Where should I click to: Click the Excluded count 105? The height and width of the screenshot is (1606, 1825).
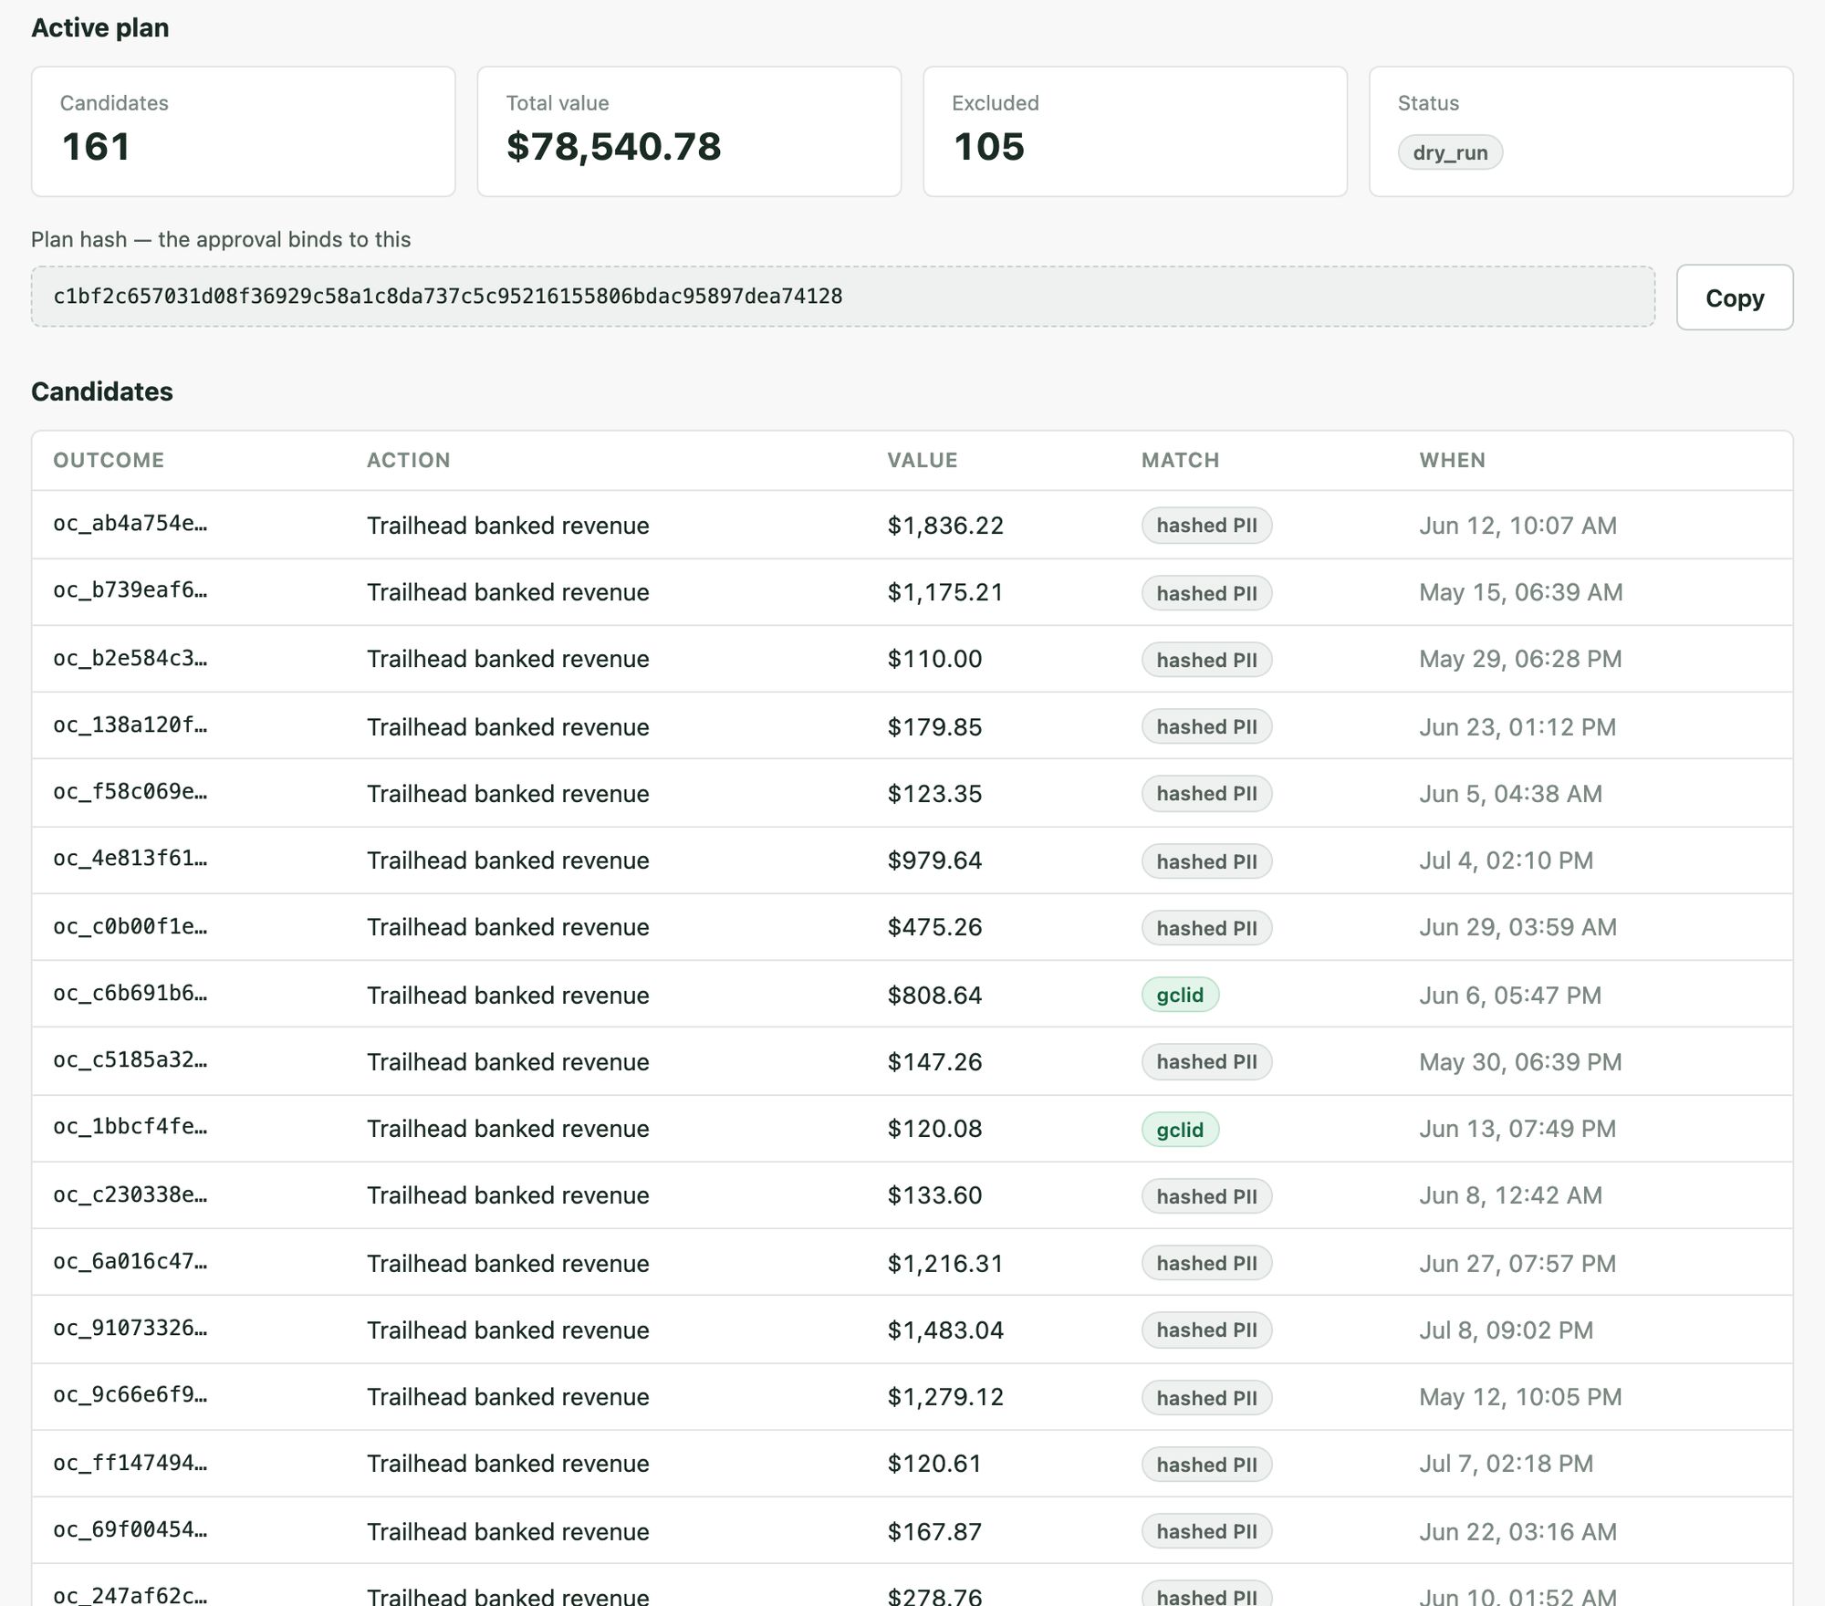point(988,147)
